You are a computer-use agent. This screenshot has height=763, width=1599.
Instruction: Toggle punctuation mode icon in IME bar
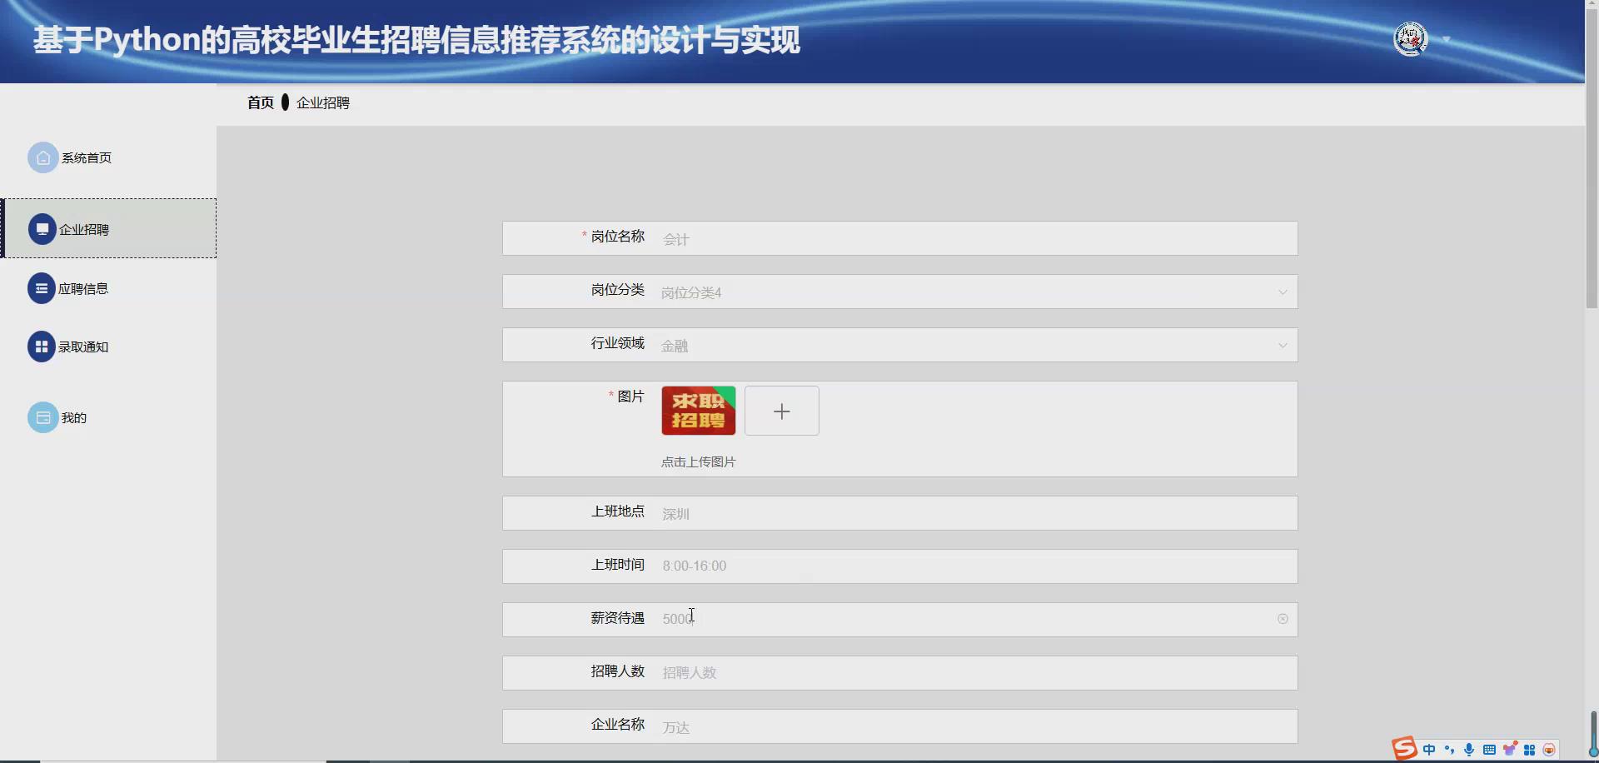point(1449,750)
